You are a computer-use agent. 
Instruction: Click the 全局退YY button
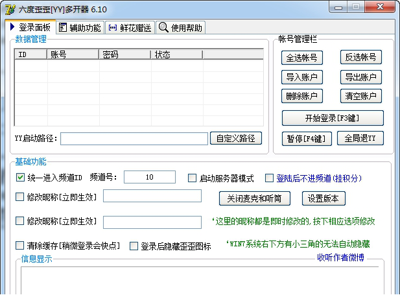pos(360,138)
